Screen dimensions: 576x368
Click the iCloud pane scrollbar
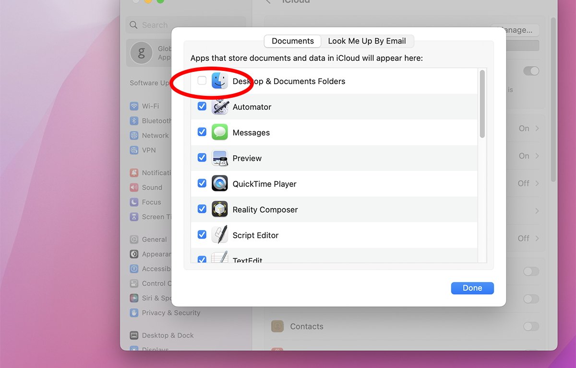pyautogui.click(x=553, y=100)
